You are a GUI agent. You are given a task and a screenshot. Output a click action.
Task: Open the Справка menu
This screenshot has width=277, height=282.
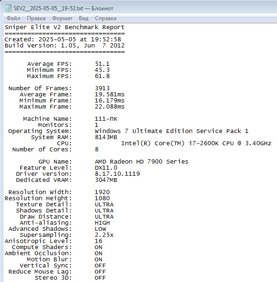click(106, 18)
